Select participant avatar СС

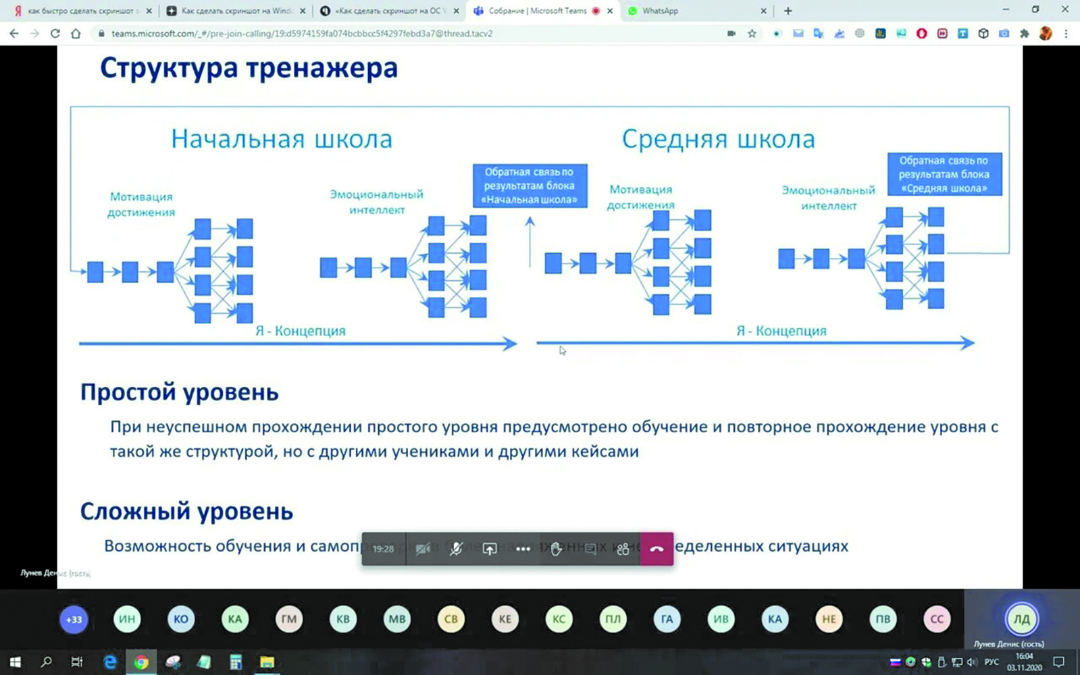click(937, 619)
